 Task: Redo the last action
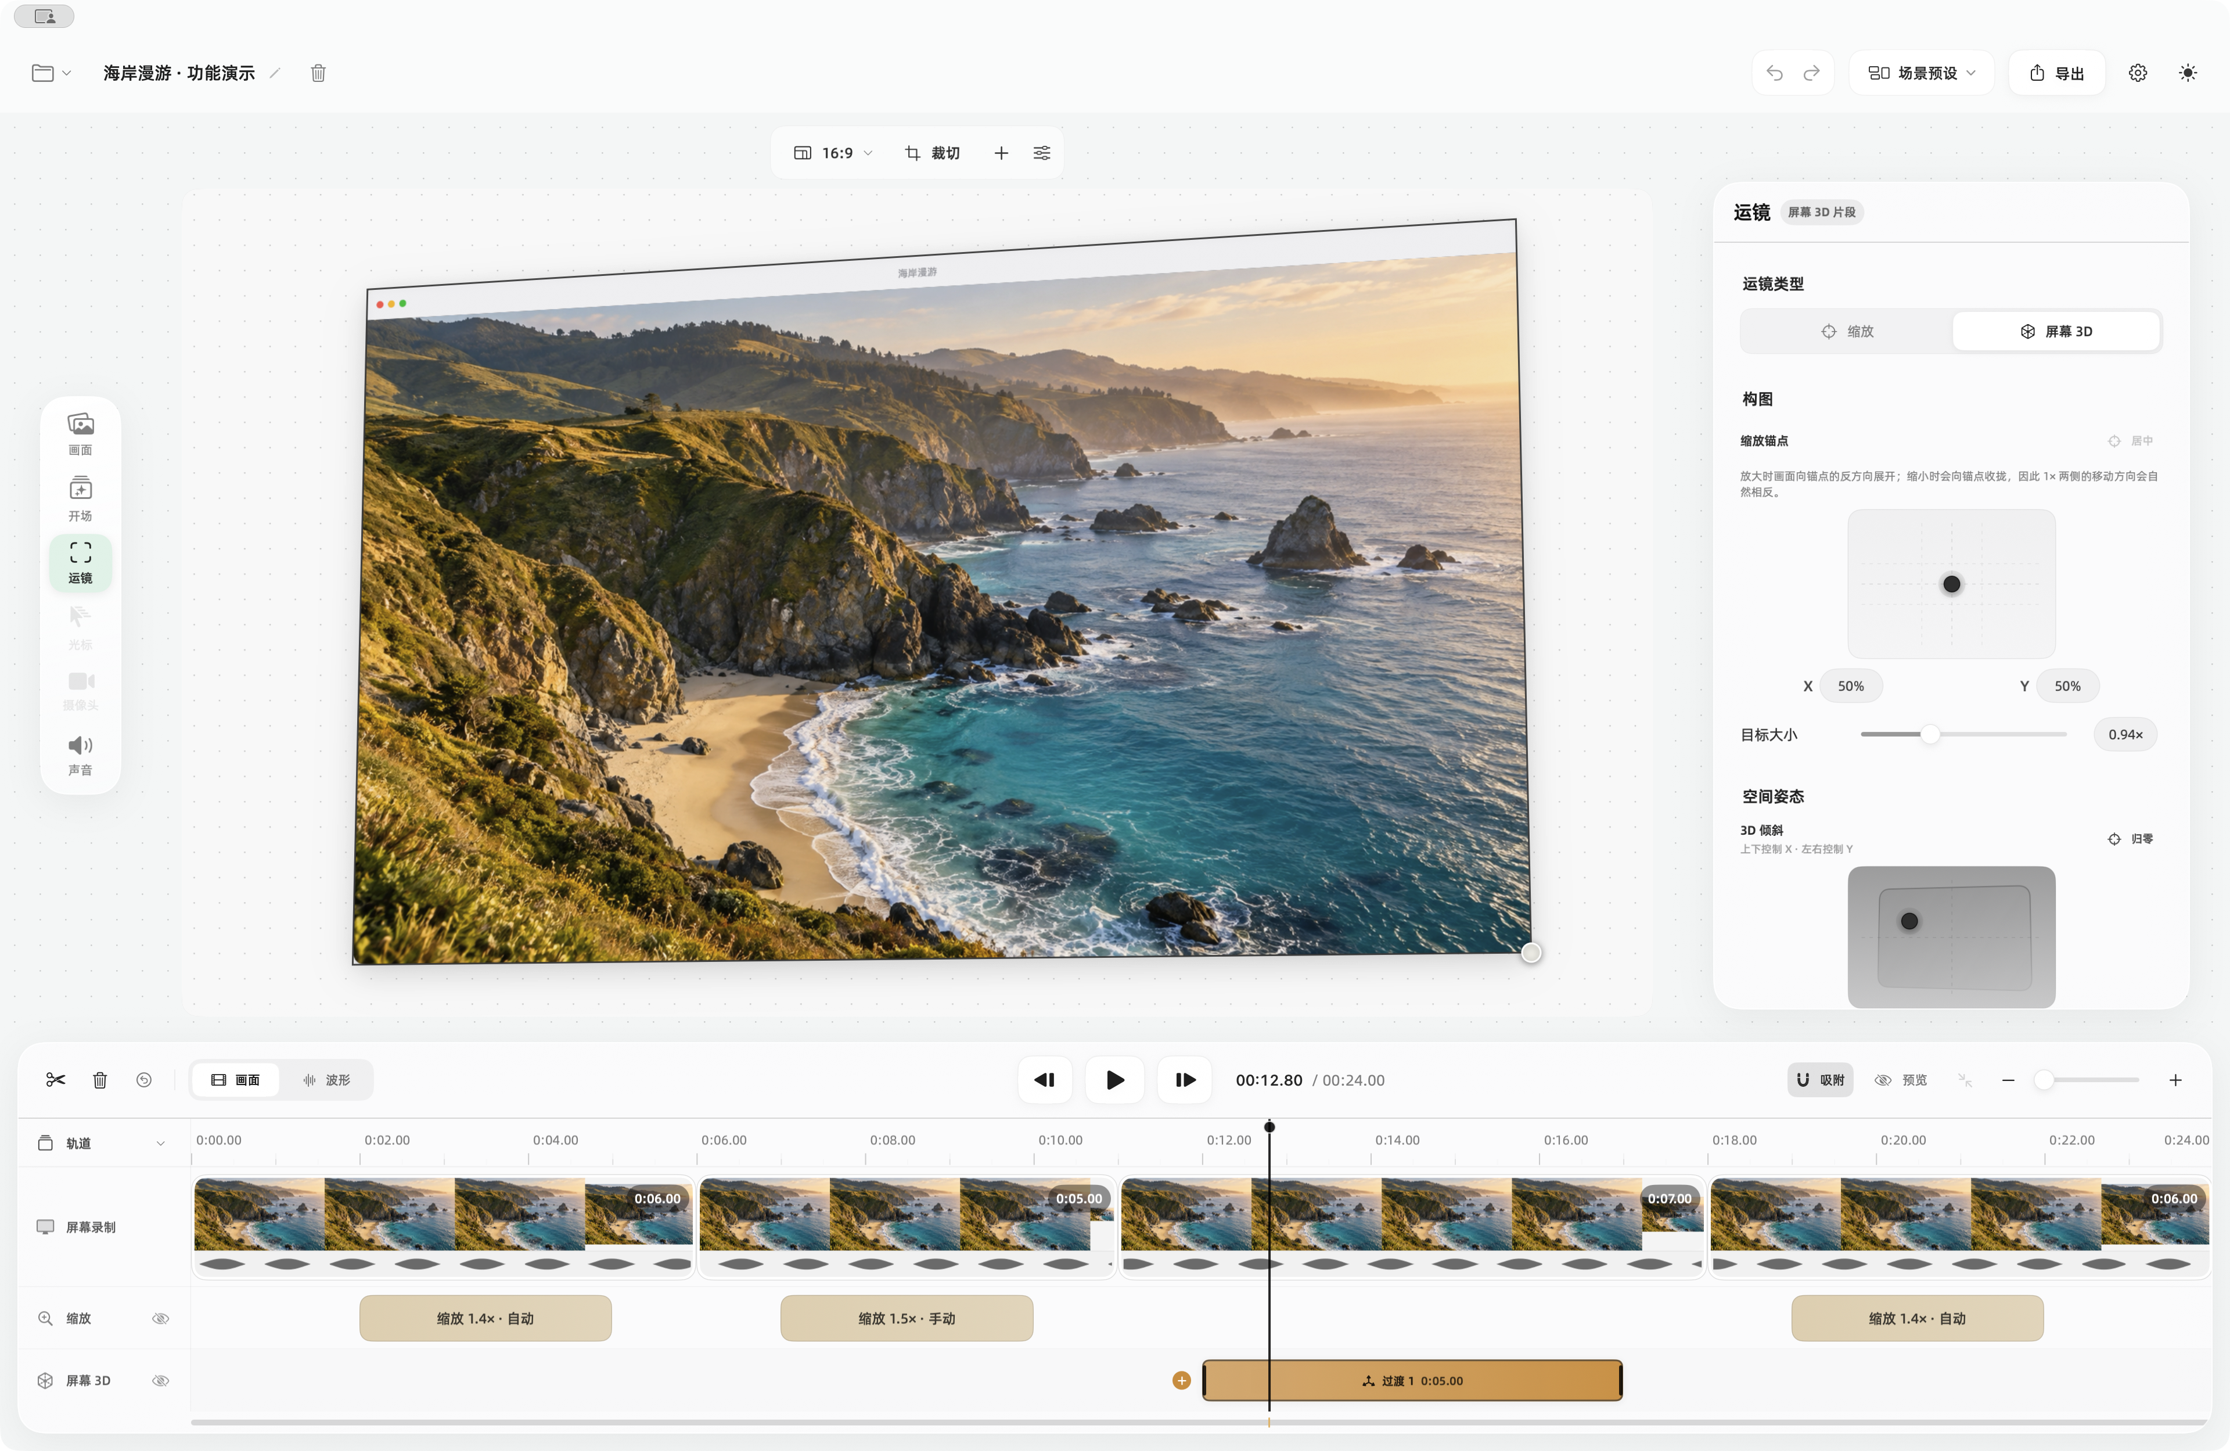(x=1811, y=73)
